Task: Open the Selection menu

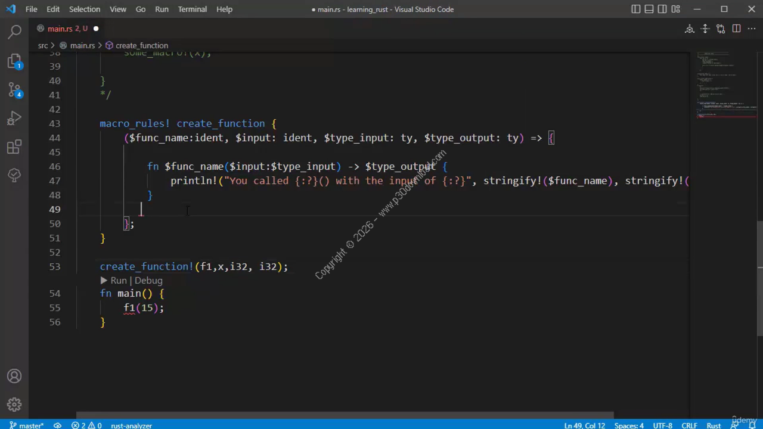Action: click(85, 9)
